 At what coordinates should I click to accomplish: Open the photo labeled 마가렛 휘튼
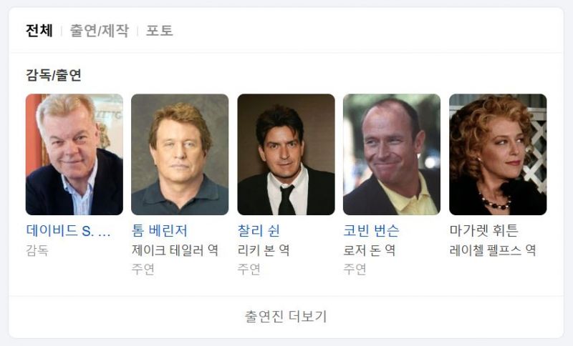coord(498,154)
